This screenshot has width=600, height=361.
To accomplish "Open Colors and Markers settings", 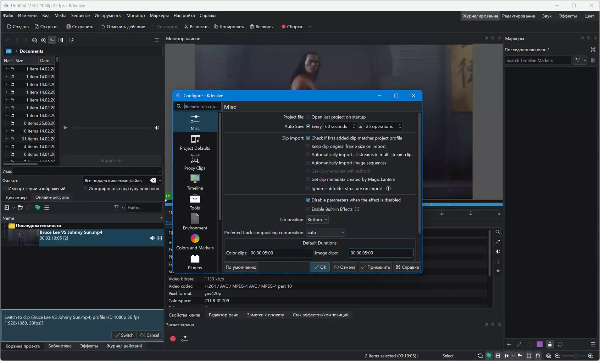I will click(x=195, y=242).
